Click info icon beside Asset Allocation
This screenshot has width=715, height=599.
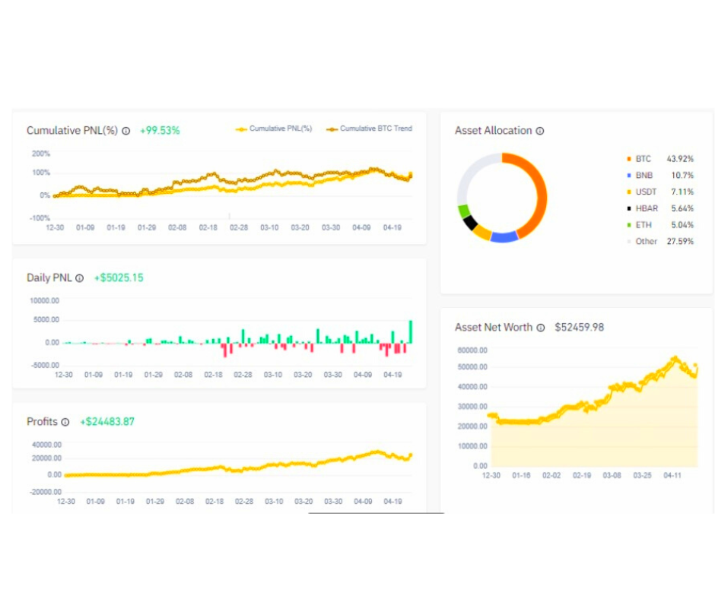coord(540,131)
